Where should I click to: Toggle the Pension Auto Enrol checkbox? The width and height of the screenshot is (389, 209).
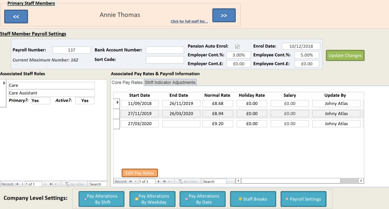coord(237,47)
